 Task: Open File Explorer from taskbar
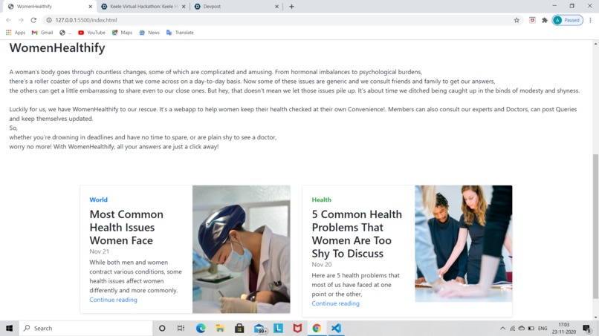coord(220,329)
